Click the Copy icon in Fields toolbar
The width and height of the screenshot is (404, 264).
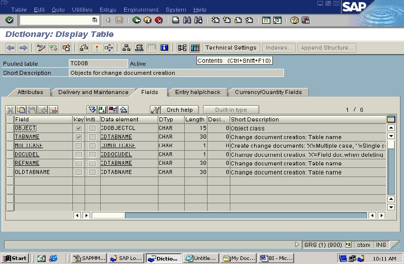pyautogui.click(x=21, y=110)
